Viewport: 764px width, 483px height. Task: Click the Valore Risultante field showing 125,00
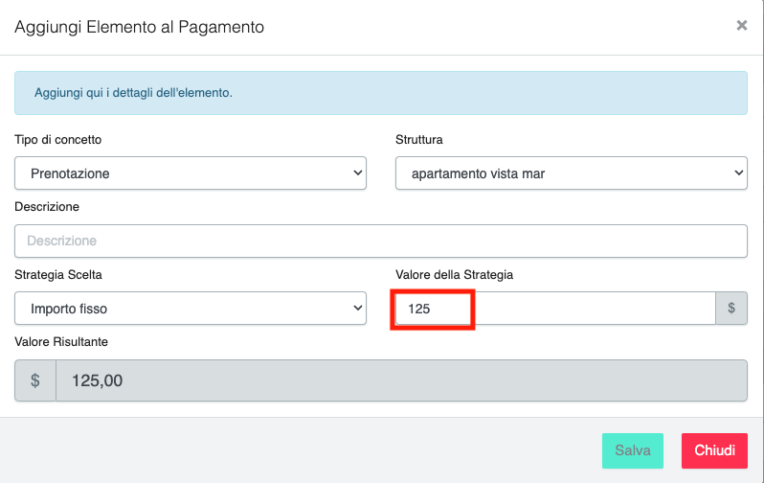(401, 380)
